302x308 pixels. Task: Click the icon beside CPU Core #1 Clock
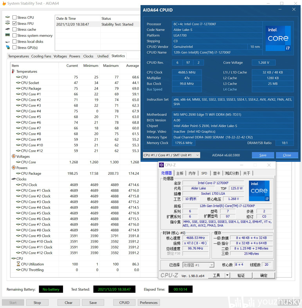point(18,190)
